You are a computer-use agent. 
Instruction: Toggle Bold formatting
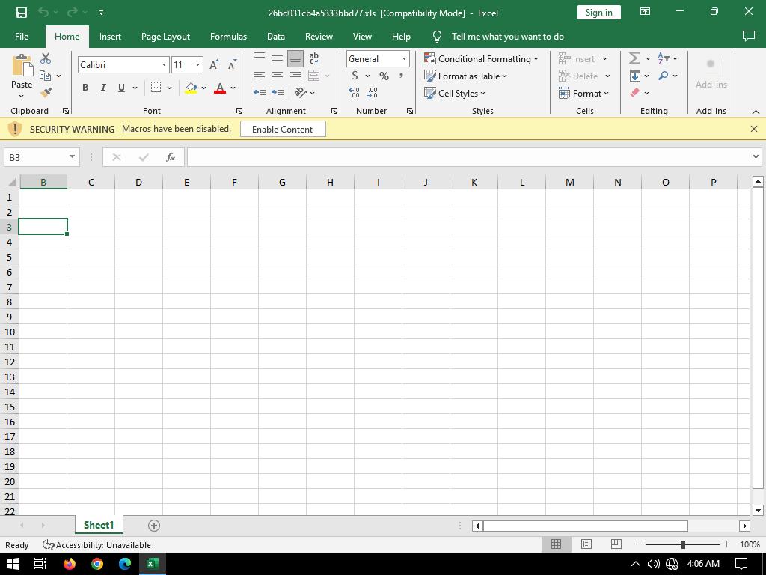pyautogui.click(x=85, y=88)
